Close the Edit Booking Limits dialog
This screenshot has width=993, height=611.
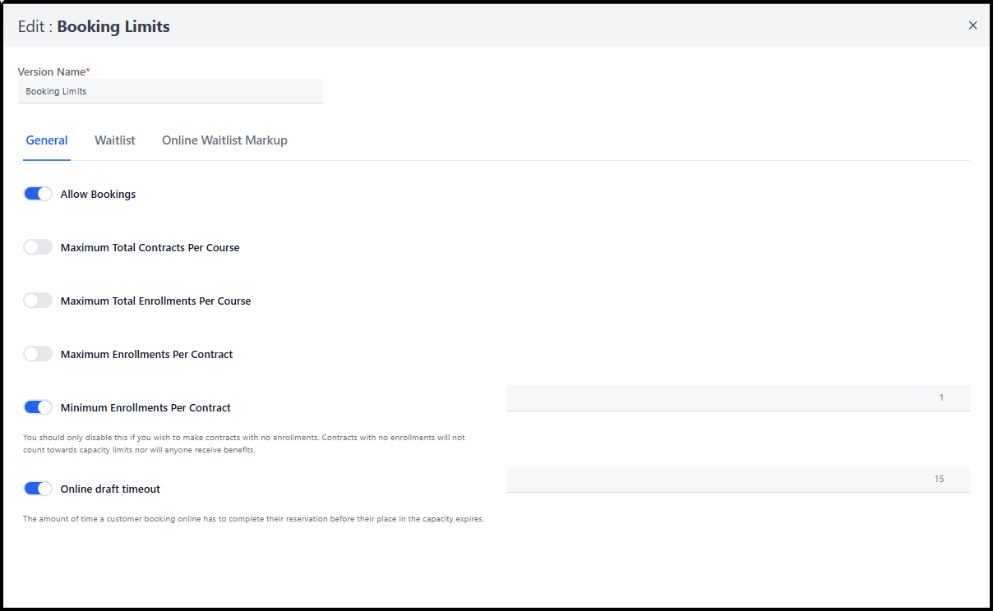click(x=972, y=25)
